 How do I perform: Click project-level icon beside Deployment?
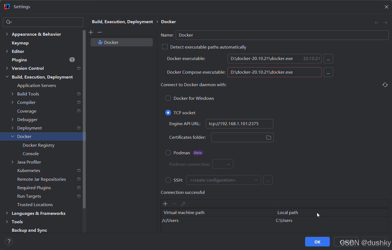point(79,128)
